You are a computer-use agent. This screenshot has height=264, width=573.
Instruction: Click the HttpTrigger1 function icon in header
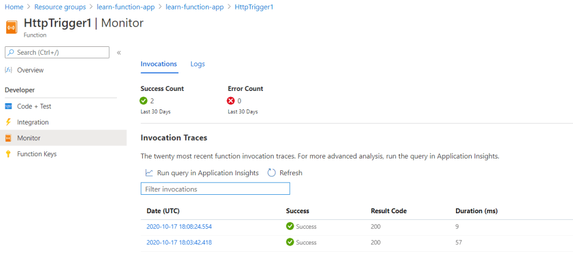point(12,27)
